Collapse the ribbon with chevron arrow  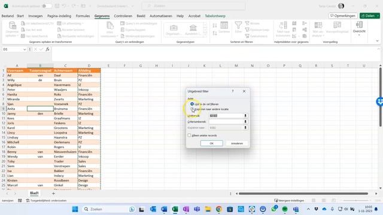[x=377, y=41]
